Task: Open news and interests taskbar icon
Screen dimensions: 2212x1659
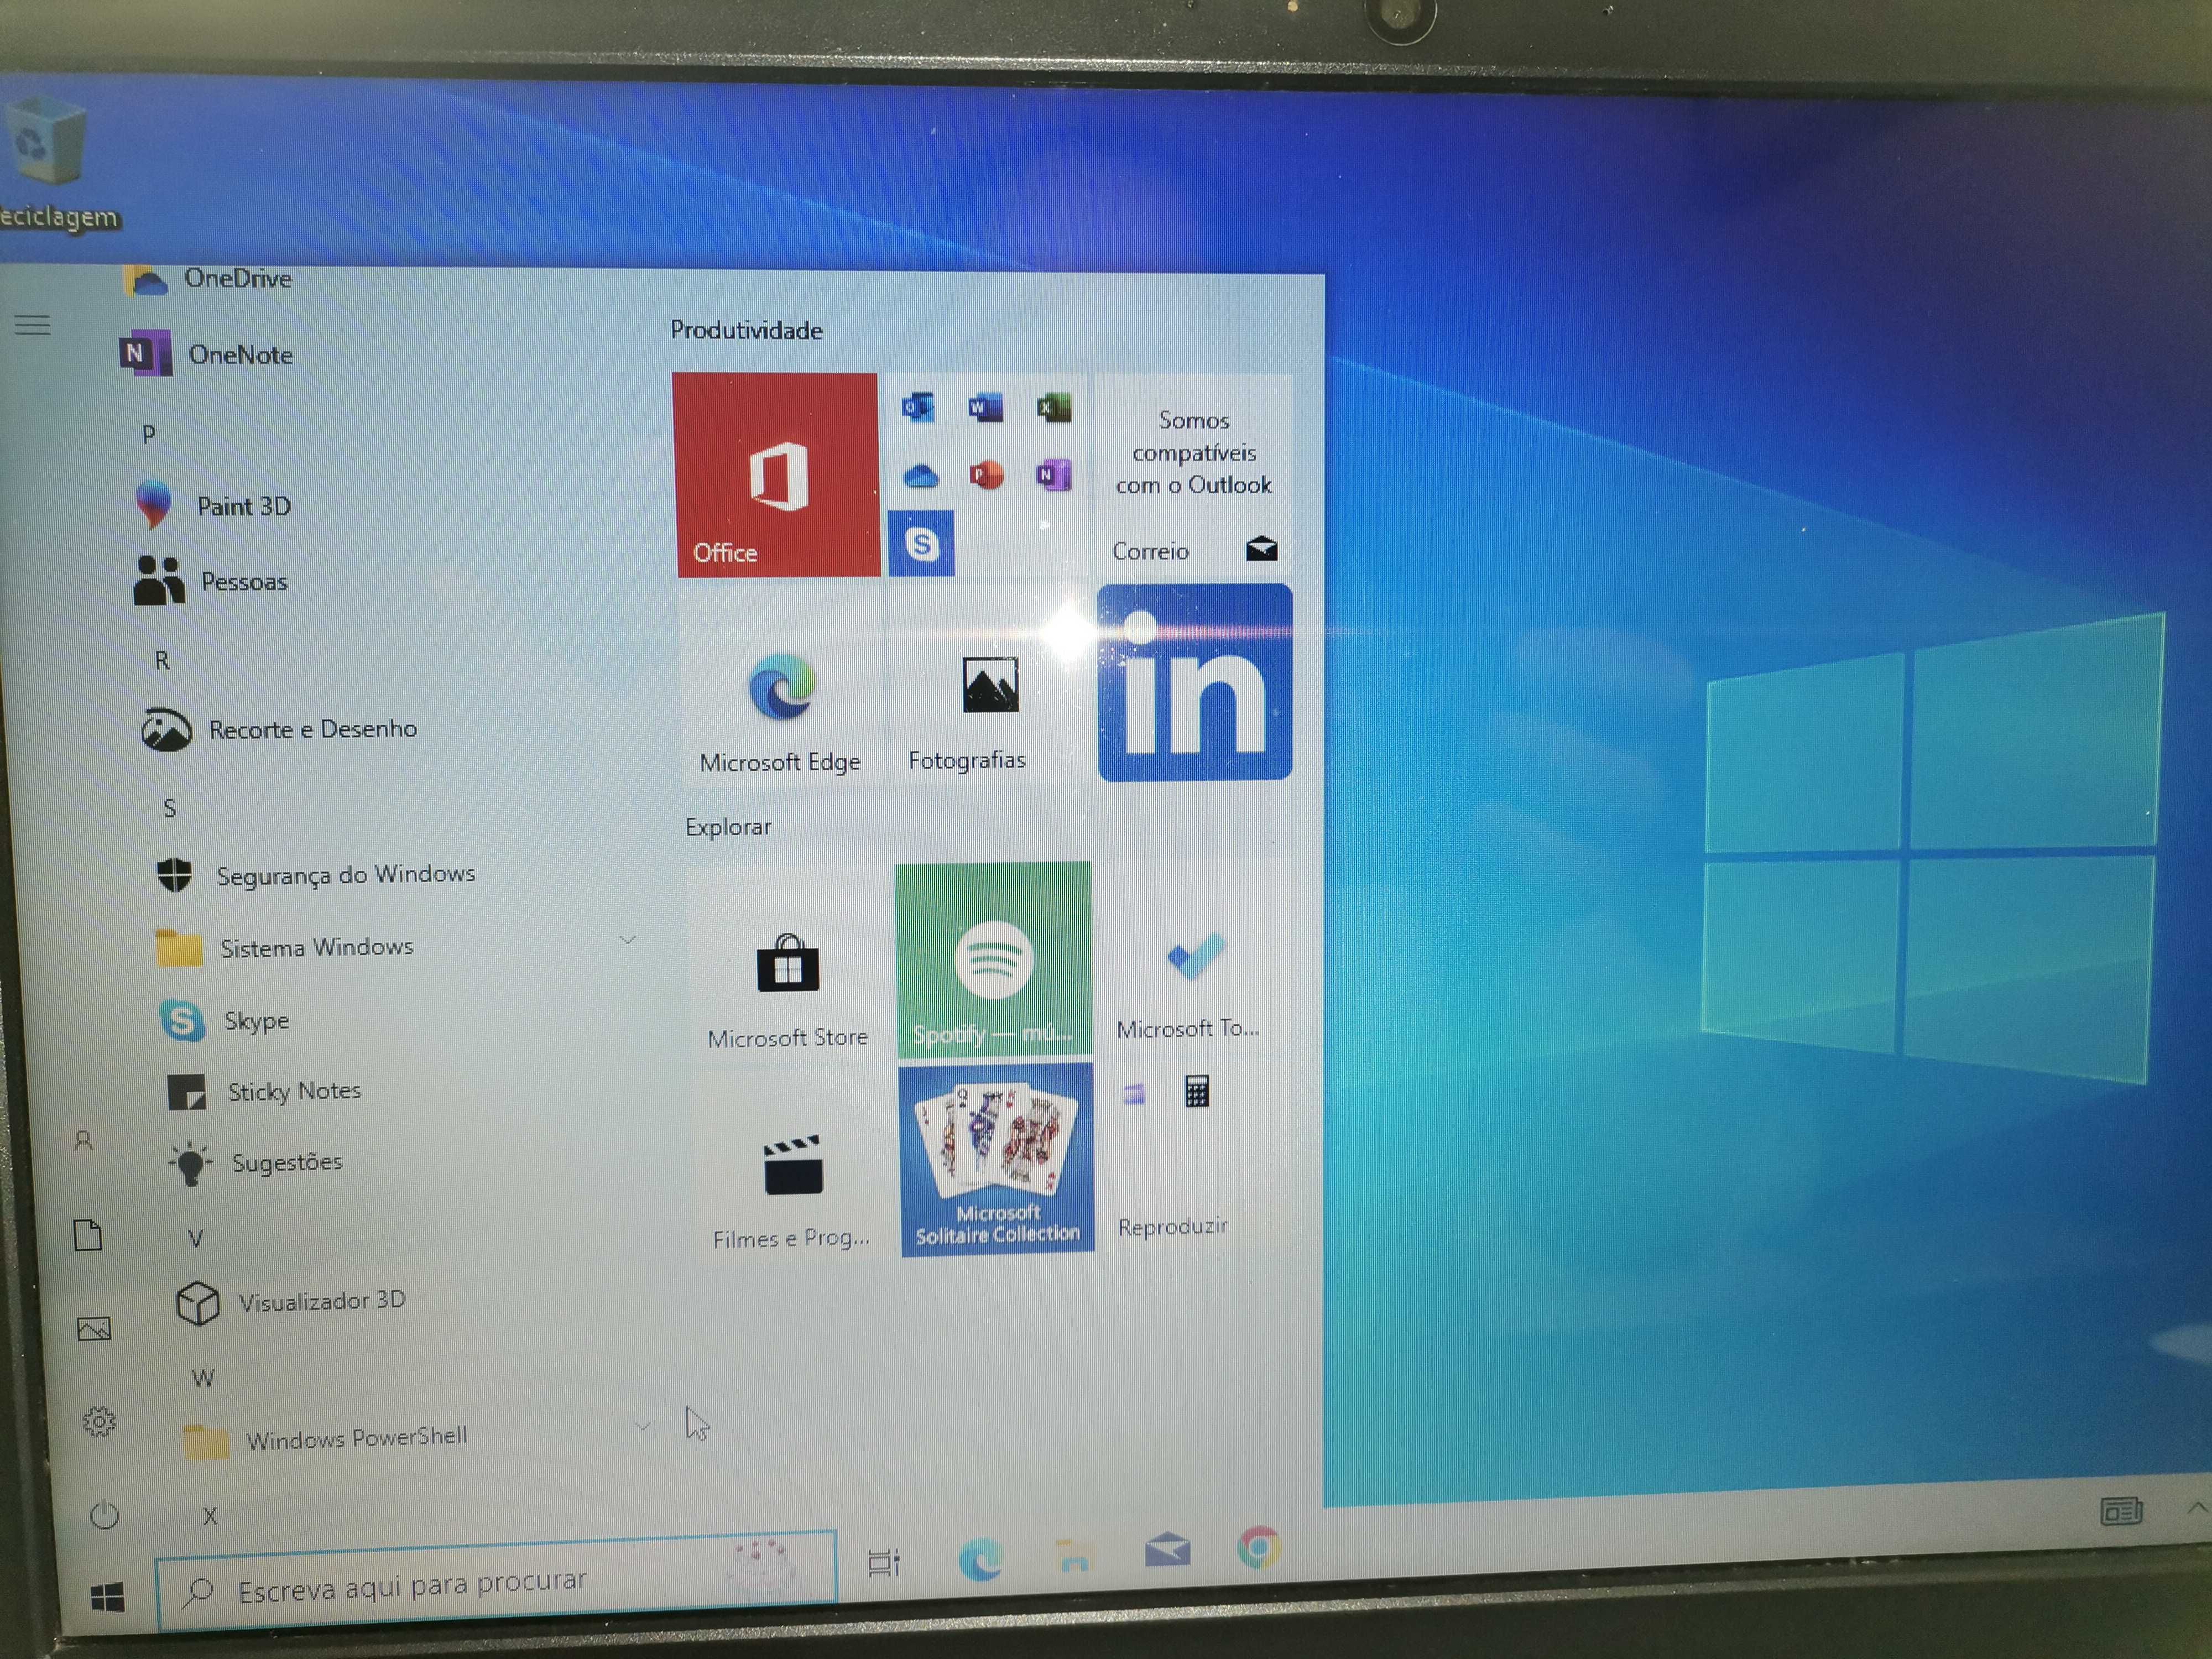Action: [2121, 1511]
